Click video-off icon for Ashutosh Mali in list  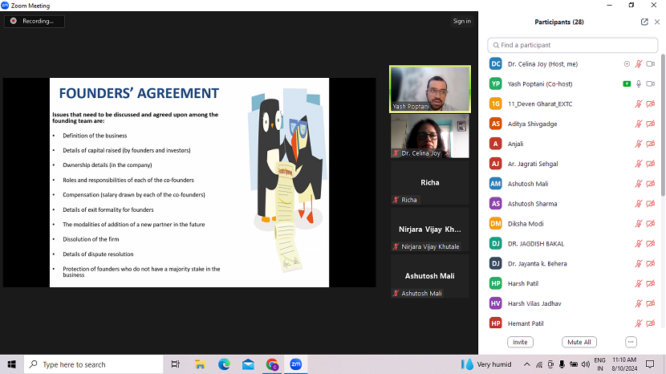[650, 184]
